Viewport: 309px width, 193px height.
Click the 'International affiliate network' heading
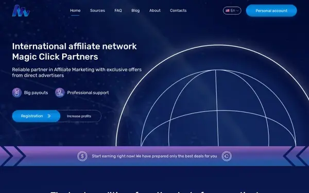tap(74, 46)
